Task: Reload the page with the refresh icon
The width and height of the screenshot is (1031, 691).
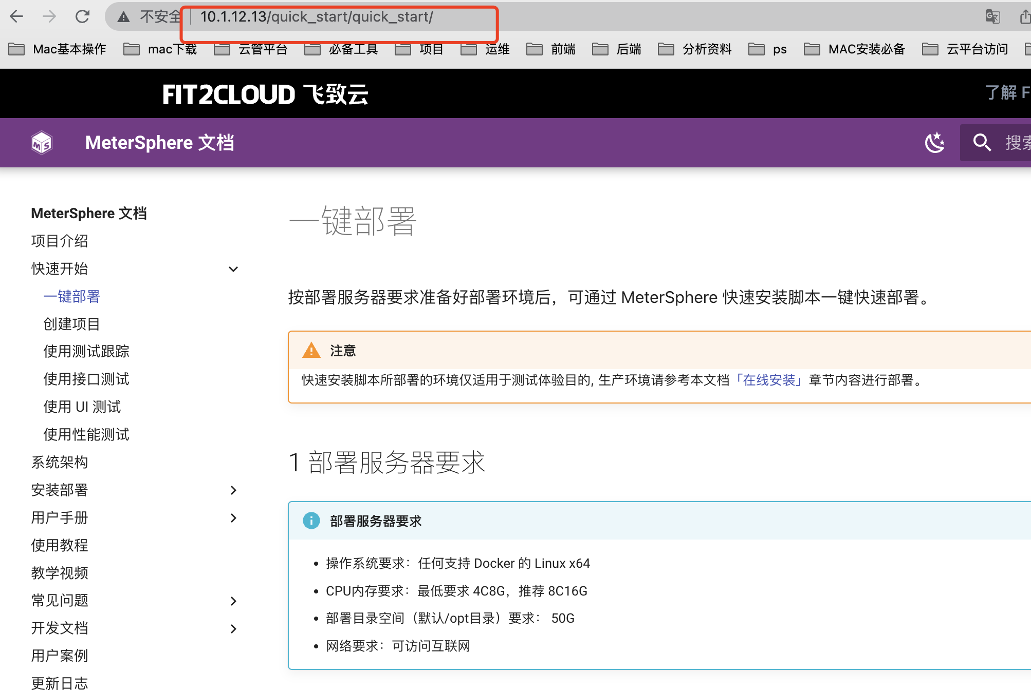Action: 83,16
